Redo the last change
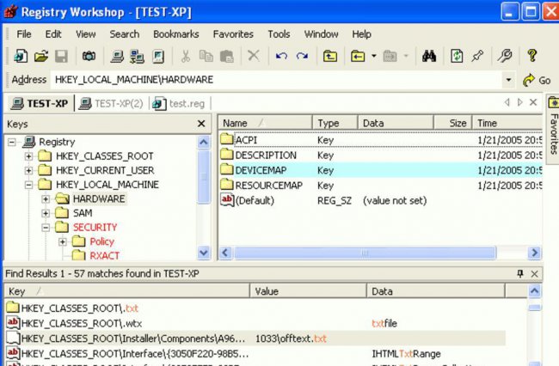Image resolution: width=559 pixels, height=366 pixels. click(303, 56)
